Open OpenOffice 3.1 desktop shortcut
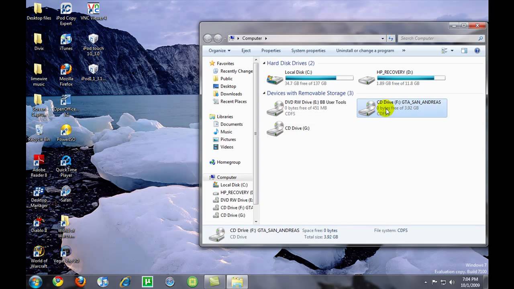 pos(66,106)
